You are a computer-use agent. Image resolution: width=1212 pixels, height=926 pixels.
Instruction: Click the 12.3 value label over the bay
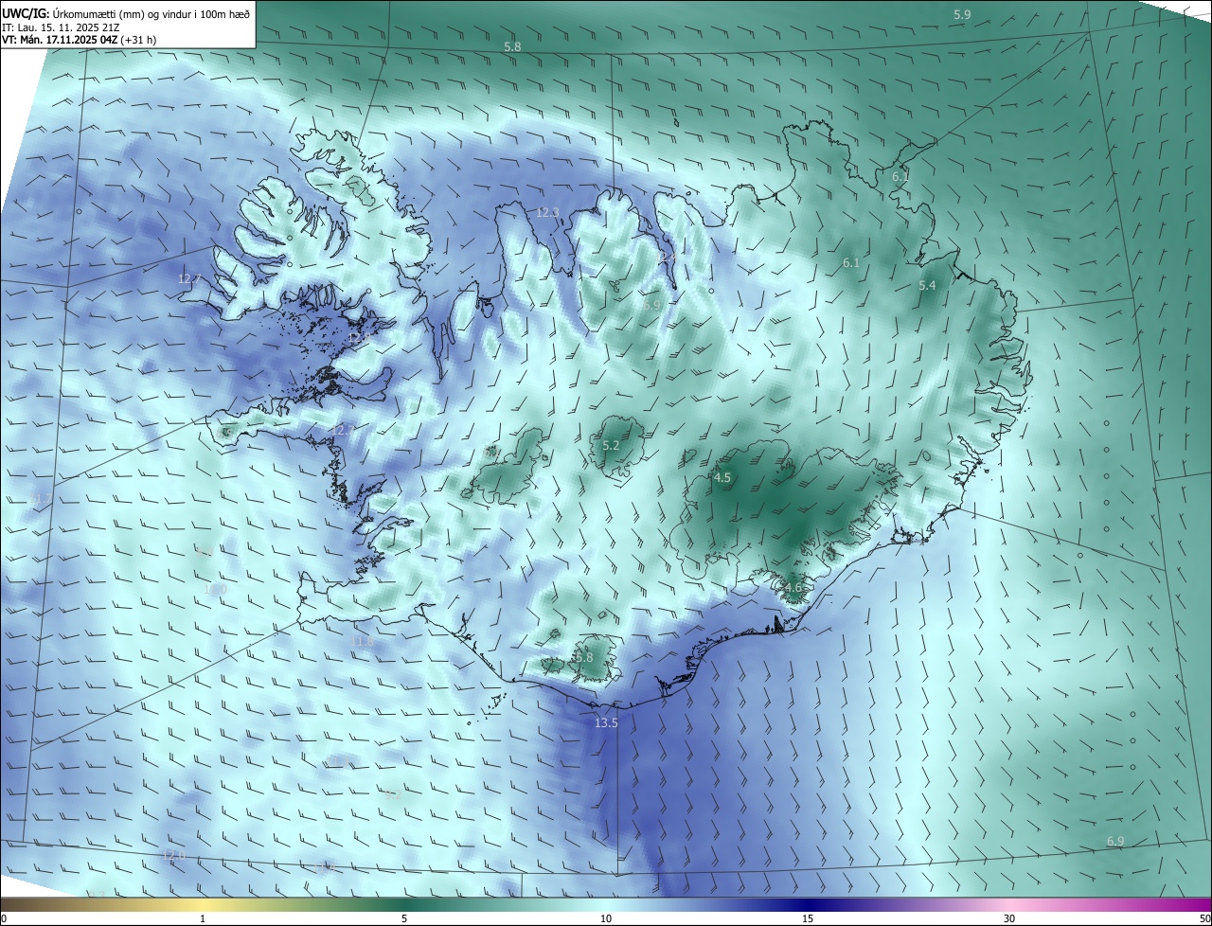tap(547, 213)
